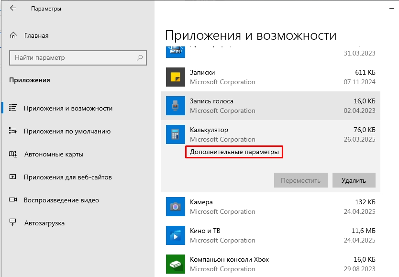This screenshot has height=277, width=399.
Task: Select the Записки app name
Action: (x=202, y=73)
